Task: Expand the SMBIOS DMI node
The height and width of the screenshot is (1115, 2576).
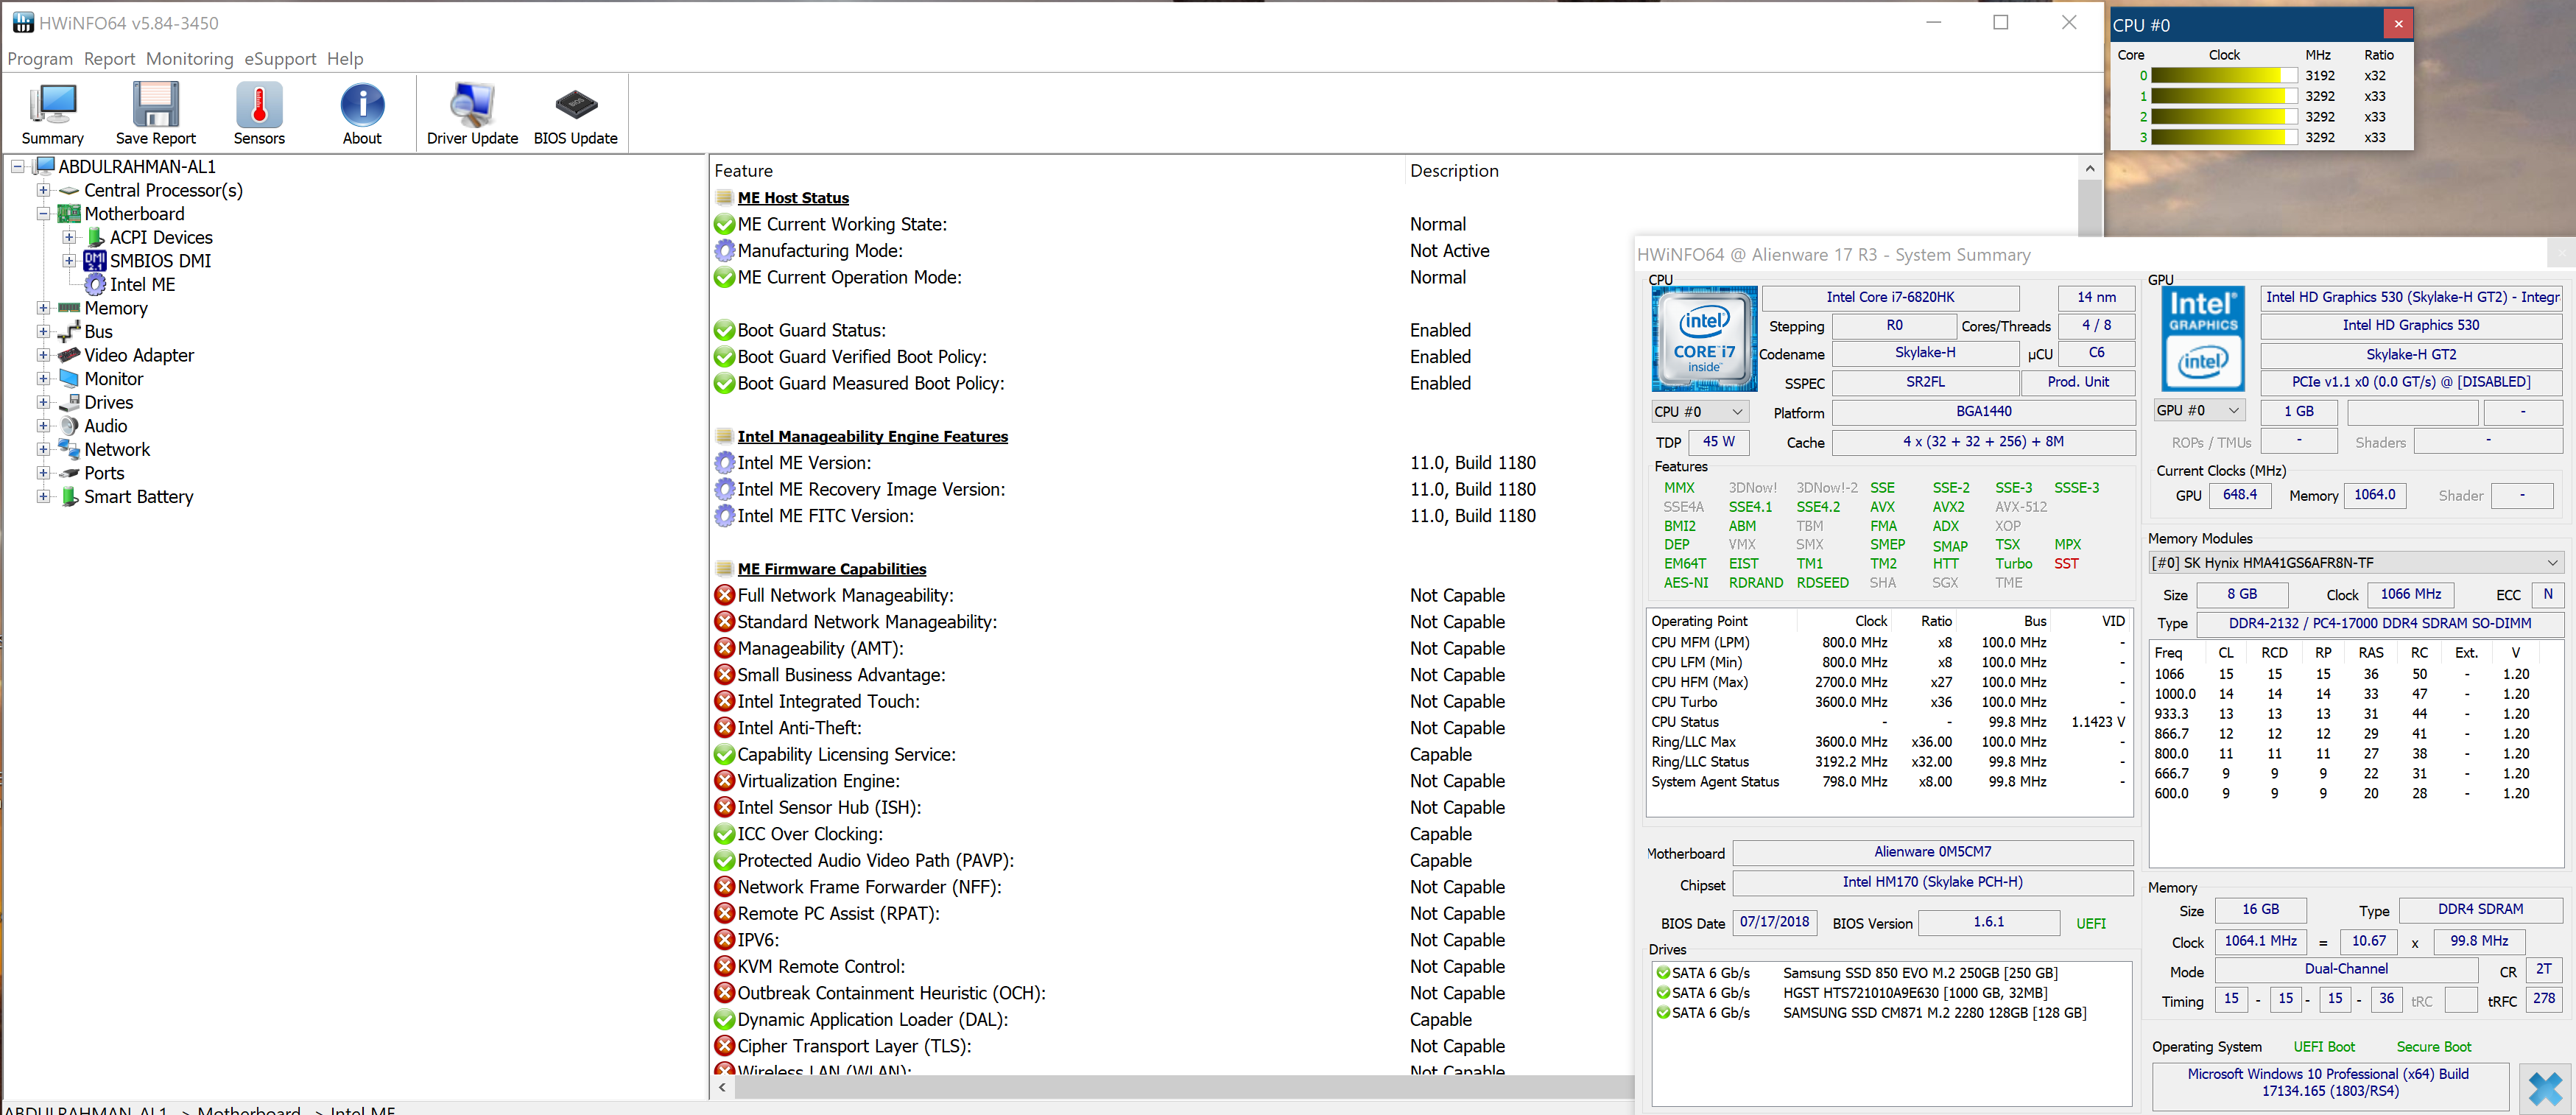Action: [x=69, y=261]
